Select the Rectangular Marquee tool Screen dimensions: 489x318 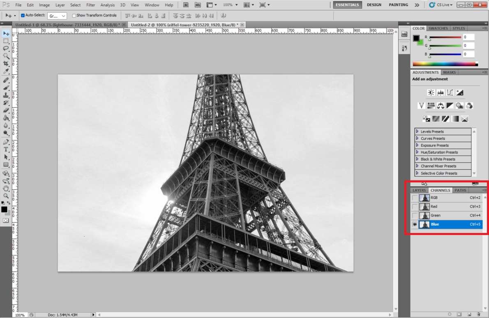click(x=6, y=41)
